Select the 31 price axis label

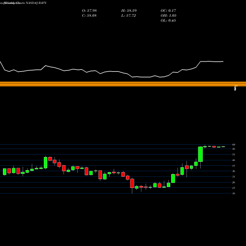pyautogui.click(x=234, y=177)
